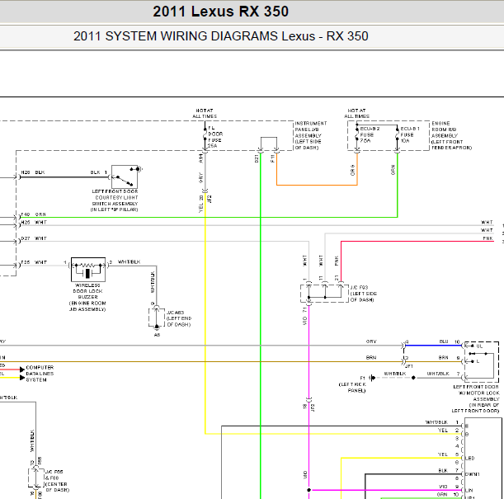Click the '2011 Lexus RX 350' title

[220, 12]
